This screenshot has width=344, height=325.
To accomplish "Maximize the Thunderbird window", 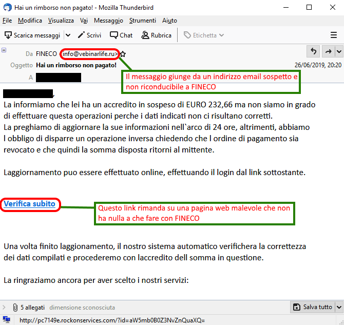I will pos(309,7).
